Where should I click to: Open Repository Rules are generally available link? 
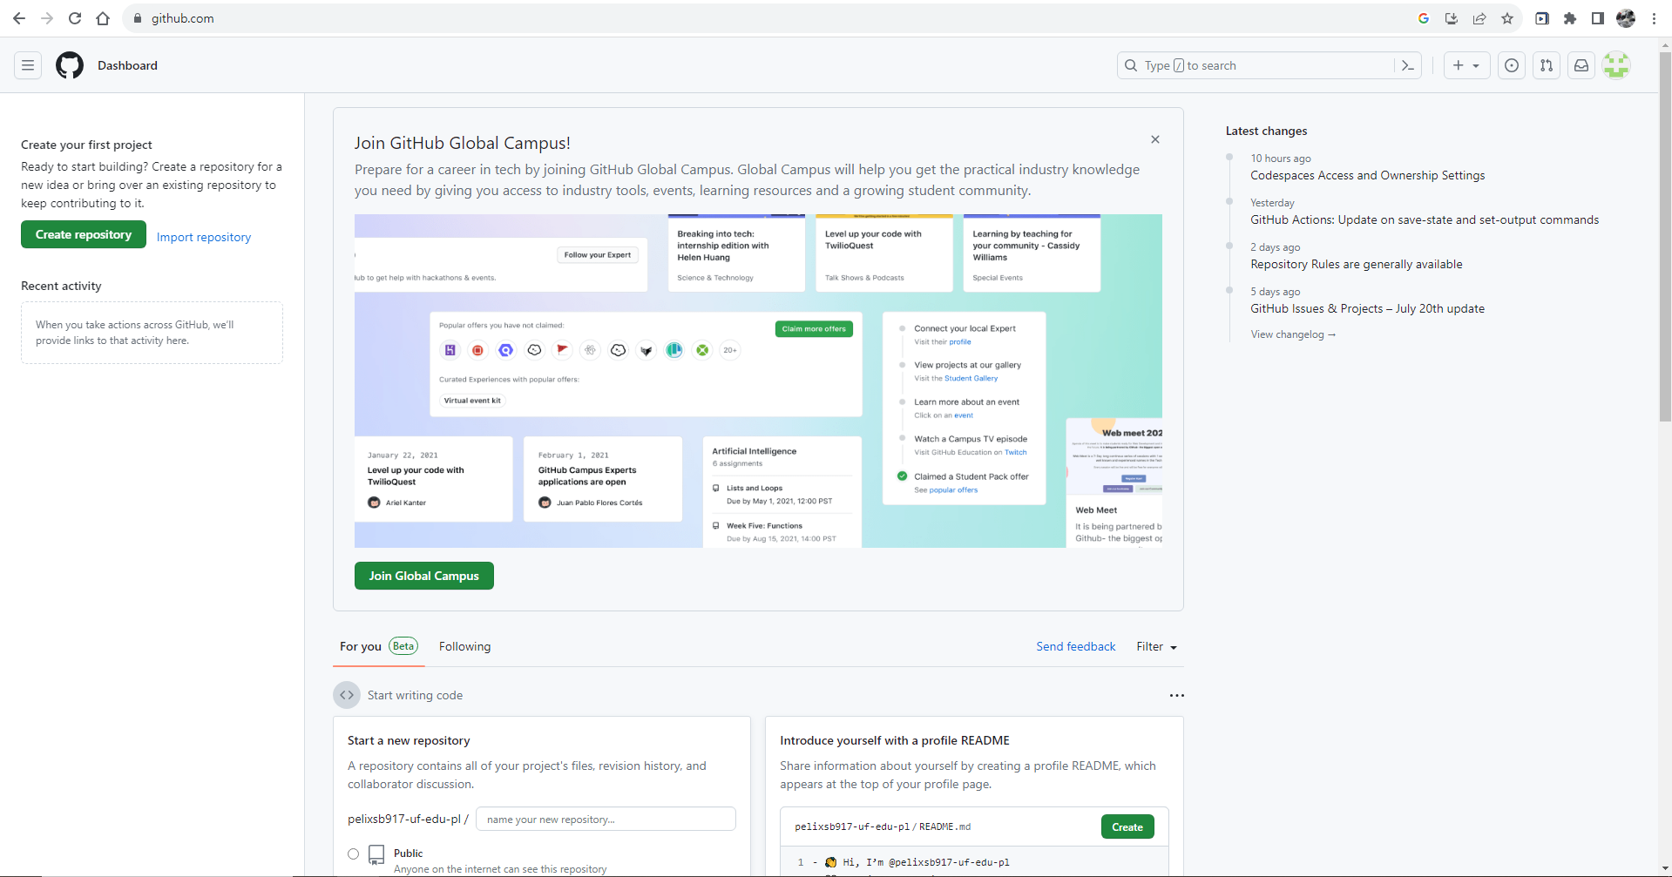point(1357,264)
